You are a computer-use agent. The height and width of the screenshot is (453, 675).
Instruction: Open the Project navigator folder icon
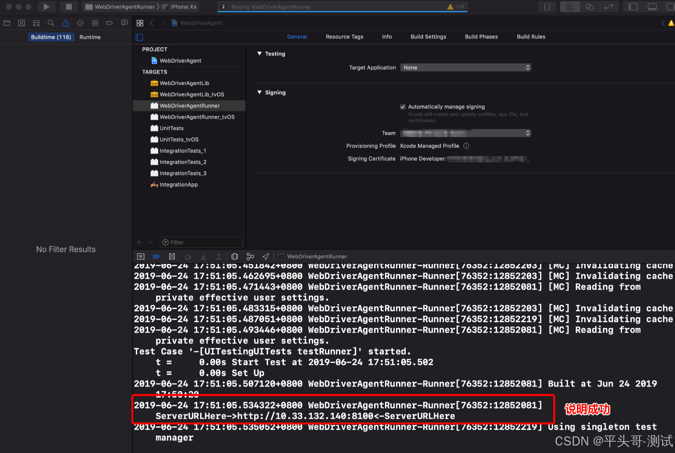click(7, 23)
